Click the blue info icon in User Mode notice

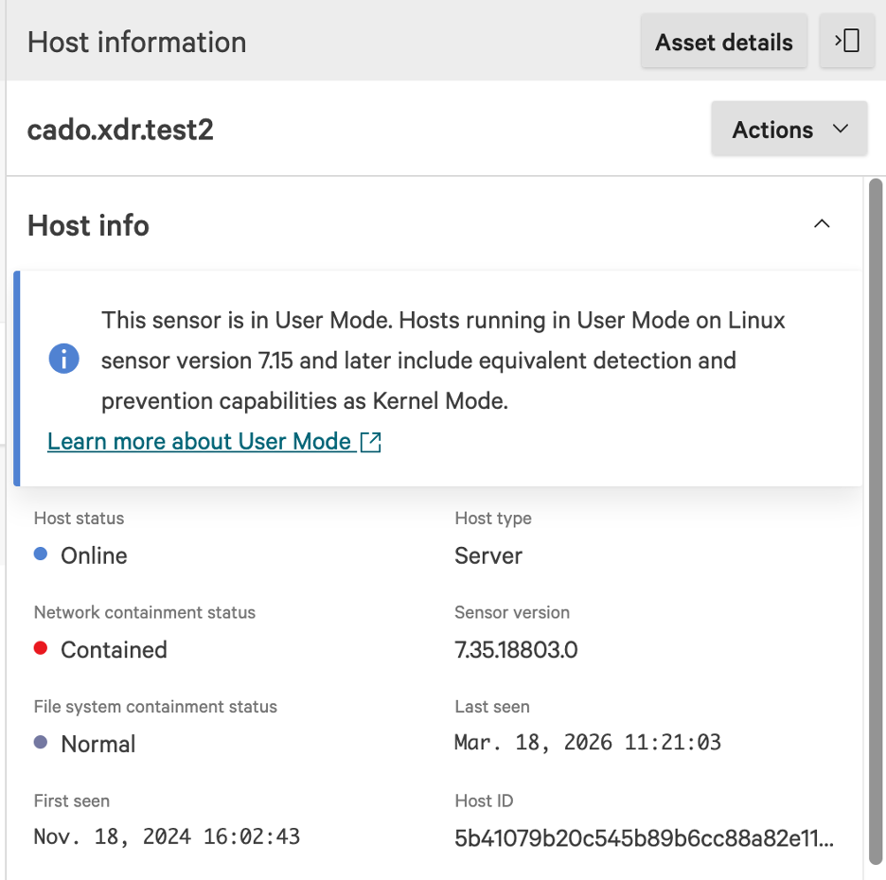tap(63, 360)
